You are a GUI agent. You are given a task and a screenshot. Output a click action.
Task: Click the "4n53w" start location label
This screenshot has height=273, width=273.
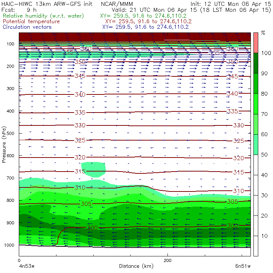tap(27, 266)
